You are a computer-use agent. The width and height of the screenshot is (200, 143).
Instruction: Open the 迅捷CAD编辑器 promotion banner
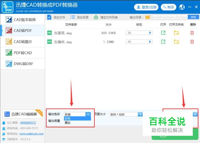(x=23, y=114)
